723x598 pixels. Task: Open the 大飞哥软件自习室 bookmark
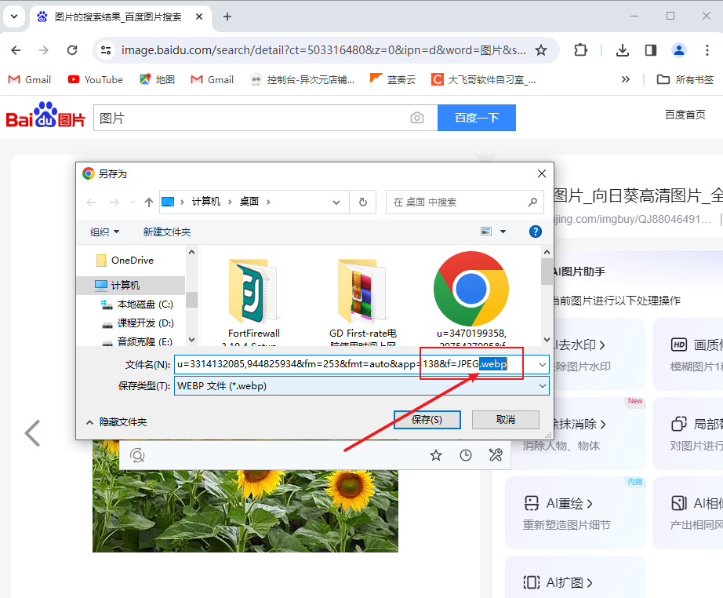point(484,79)
